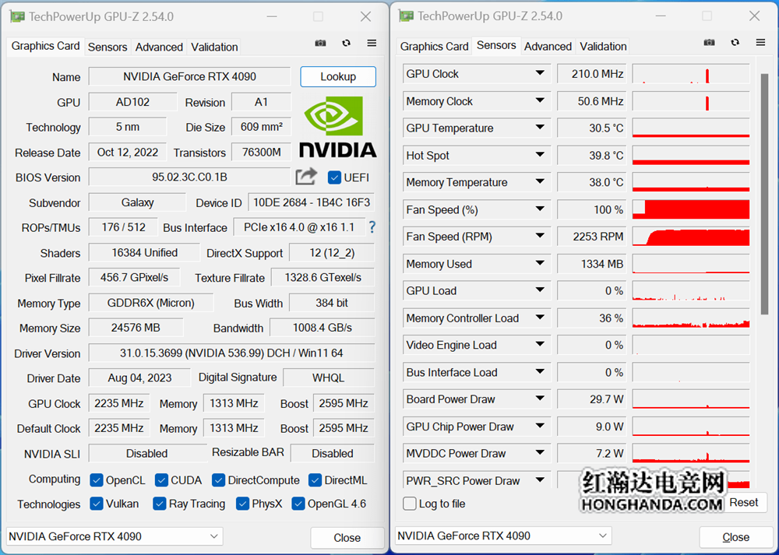Open the Board Power Draw dropdown
The height and width of the screenshot is (555, 779).
(540, 399)
